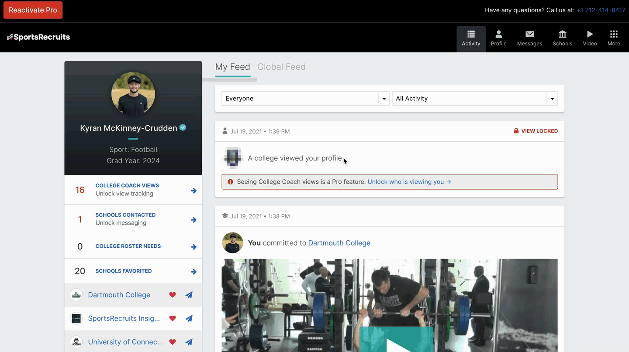Toggle the heart for SportsRecruits Insights
The image size is (629, 352).
pyautogui.click(x=173, y=318)
